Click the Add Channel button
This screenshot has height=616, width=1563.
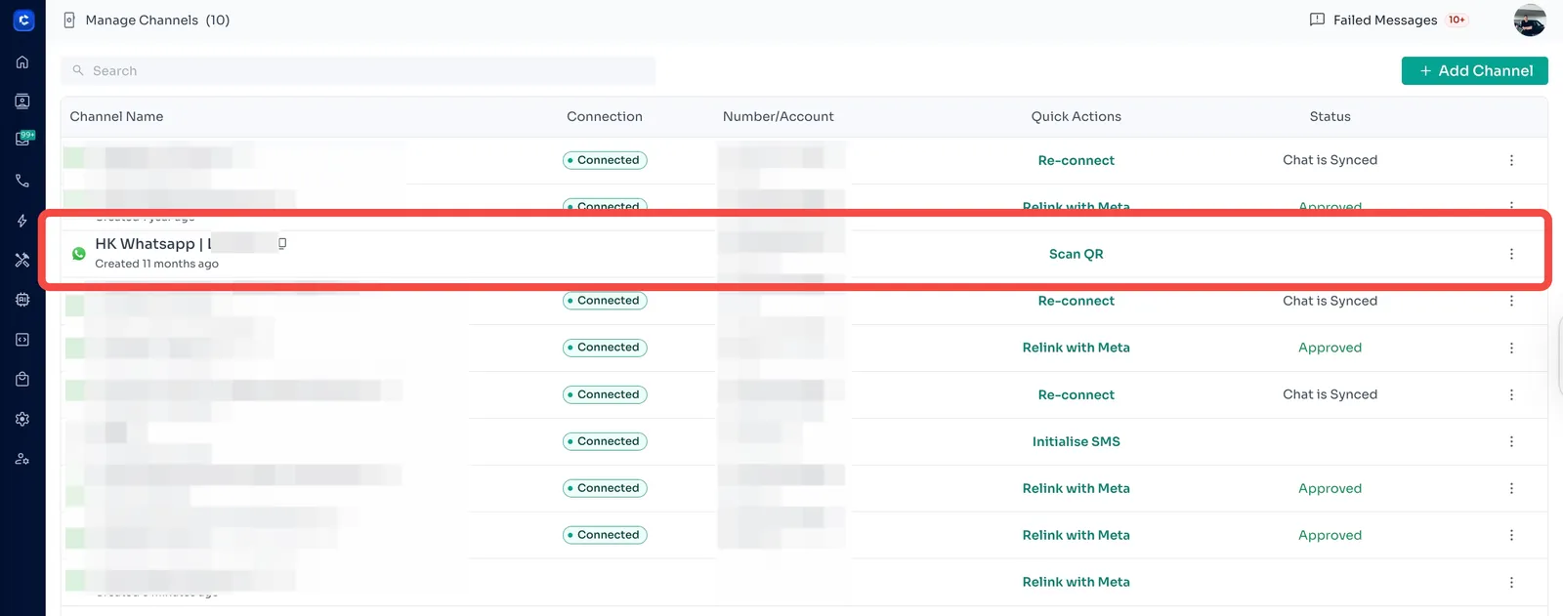coord(1474,71)
